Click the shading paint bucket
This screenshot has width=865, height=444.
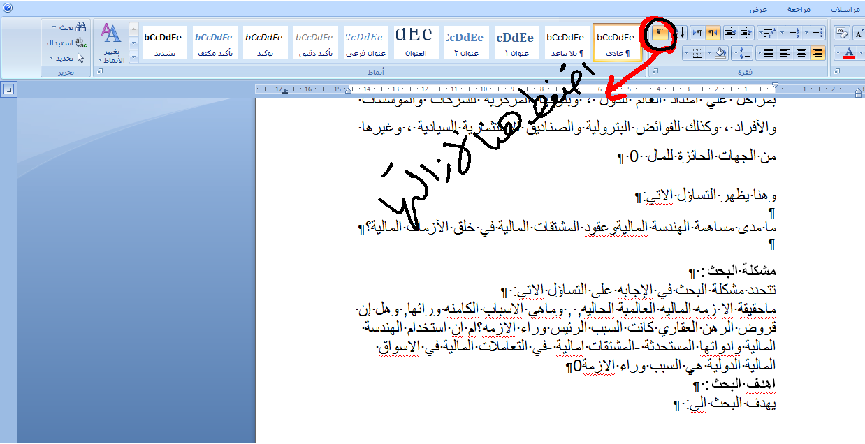pyautogui.click(x=720, y=53)
